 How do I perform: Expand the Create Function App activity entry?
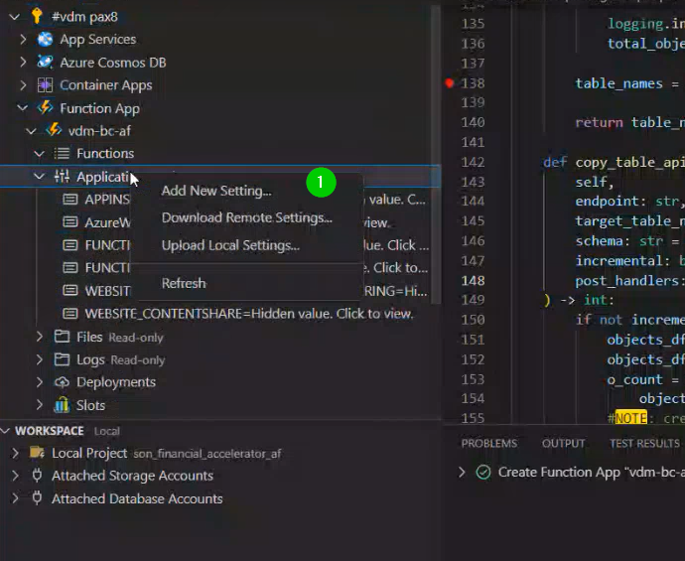point(462,473)
